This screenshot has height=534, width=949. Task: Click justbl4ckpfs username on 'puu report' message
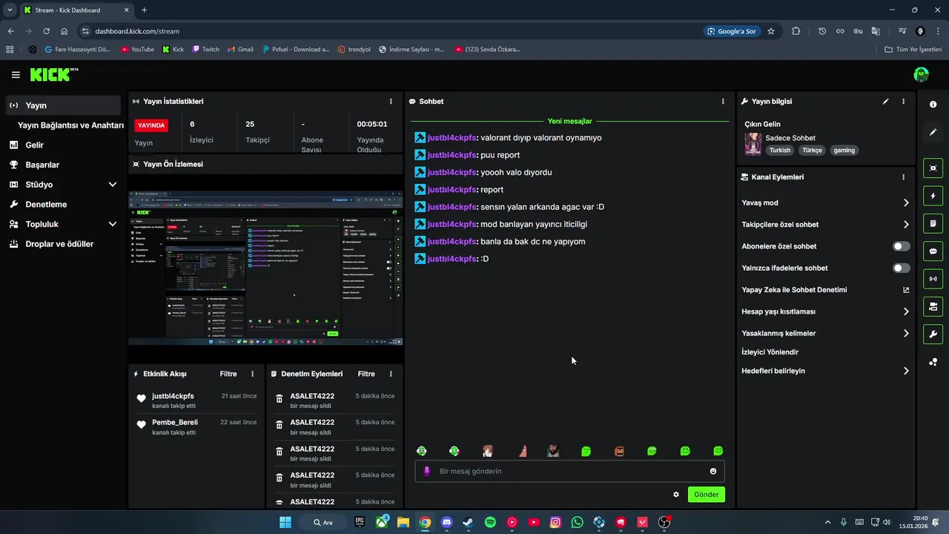tap(452, 155)
